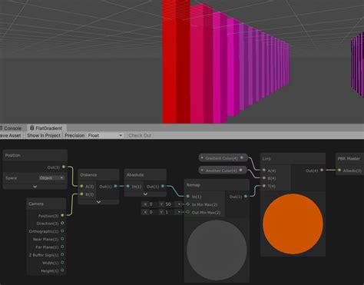Click the Another Color(4) output port dot
This screenshot has width=364, height=285.
point(240,170)
